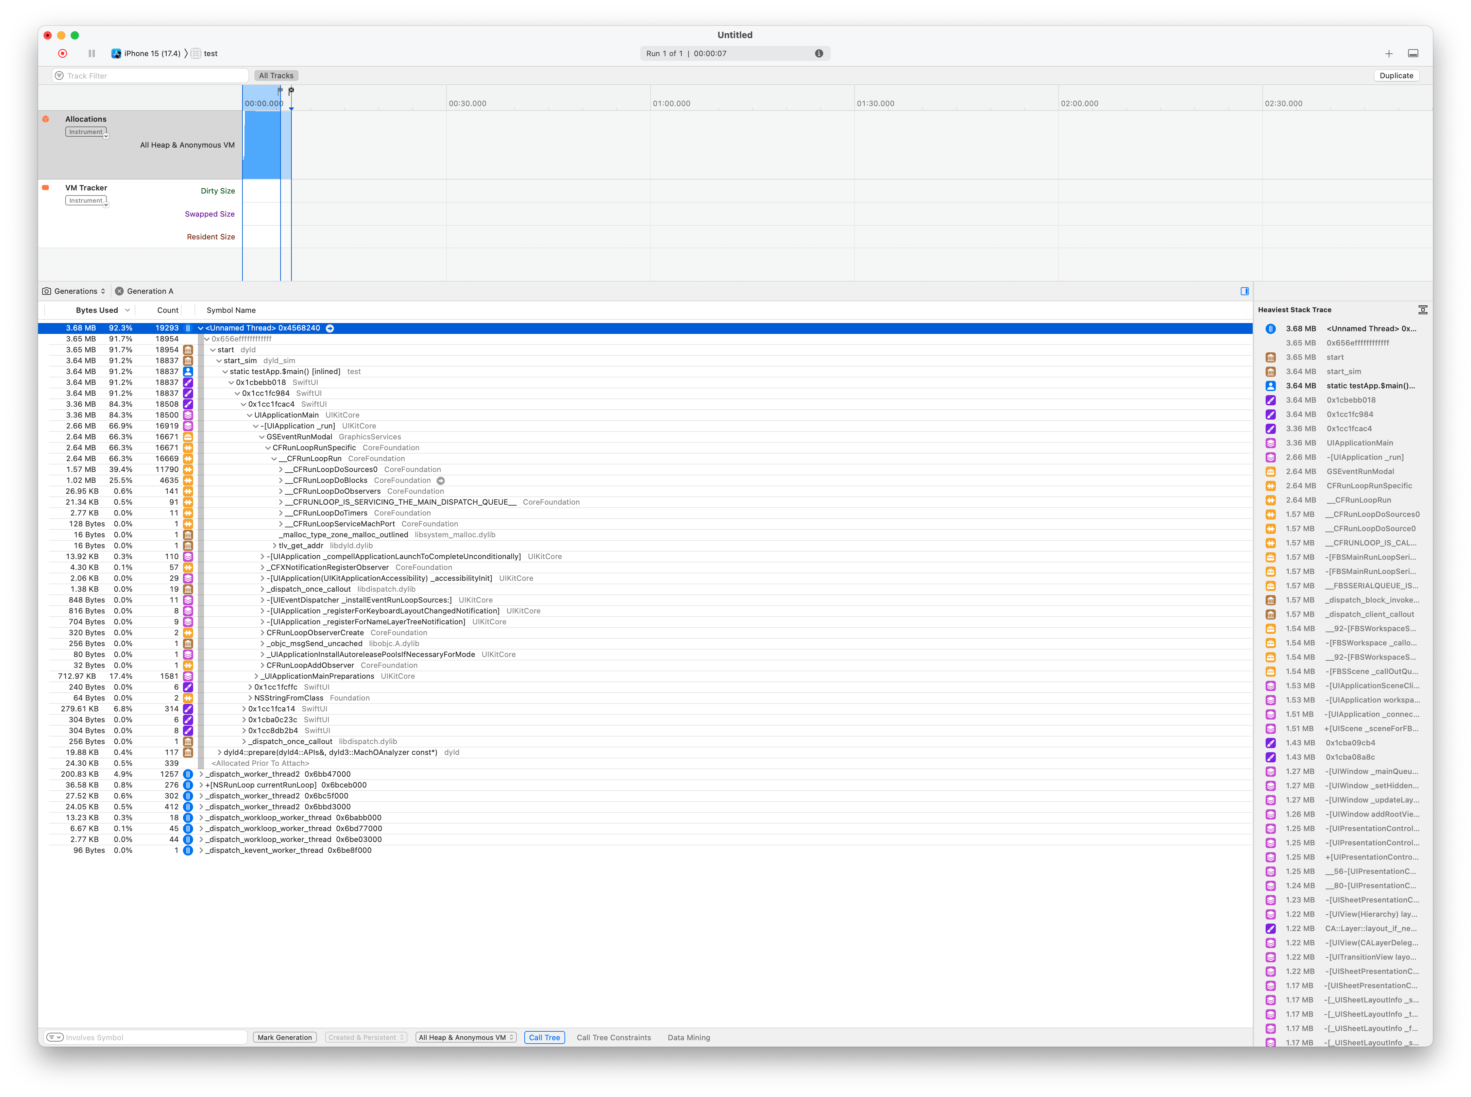Click the plus icon to add instrument
The width and height of the screenshot is (1471, 1097).
1389,53
